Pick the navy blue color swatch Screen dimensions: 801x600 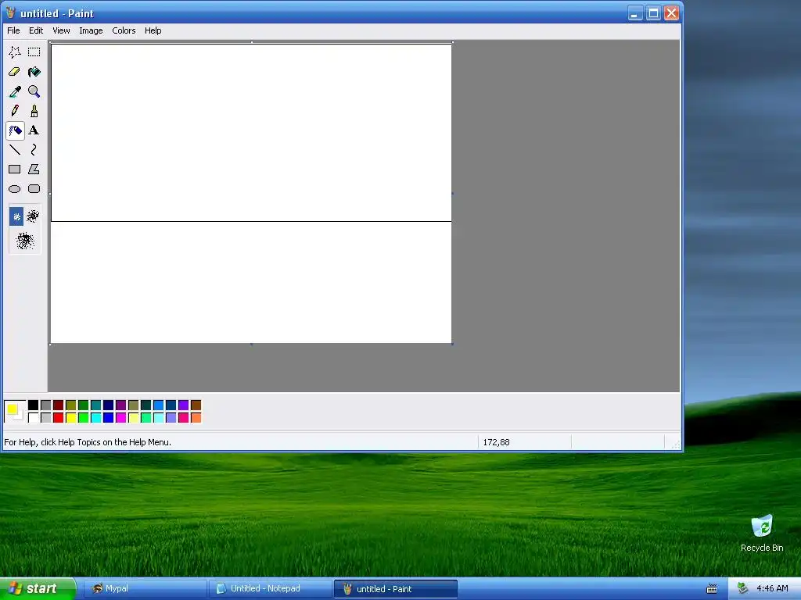(108, 405)
